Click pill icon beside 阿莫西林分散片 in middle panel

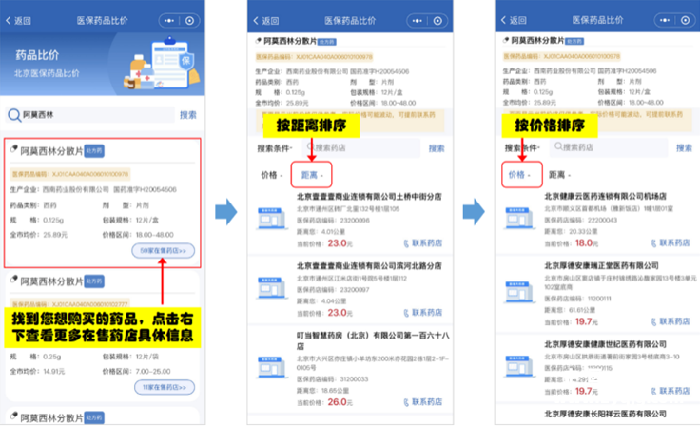(258, 41)
